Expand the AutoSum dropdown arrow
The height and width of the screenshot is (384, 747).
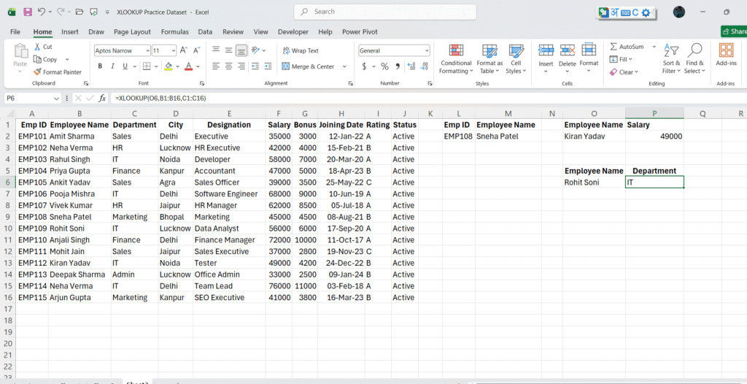click(x=654, y=47)
